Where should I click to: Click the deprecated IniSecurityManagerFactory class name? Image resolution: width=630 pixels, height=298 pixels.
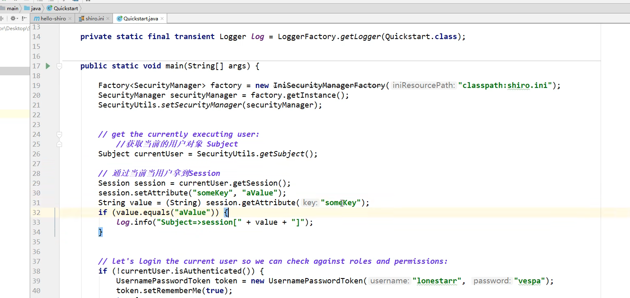pyautogui.click(x=329, y=85)
